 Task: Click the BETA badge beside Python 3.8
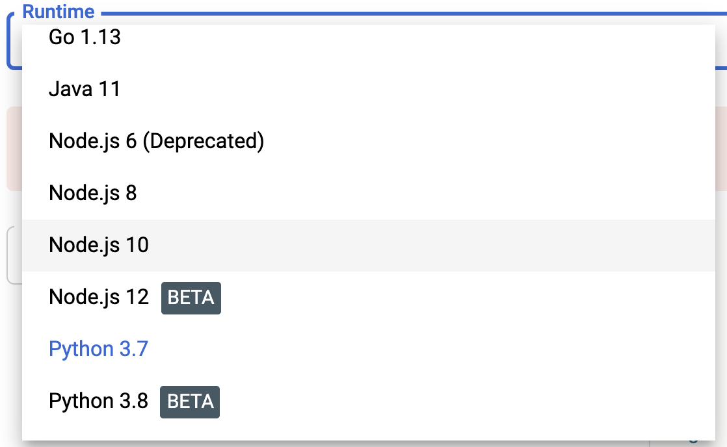190,402
